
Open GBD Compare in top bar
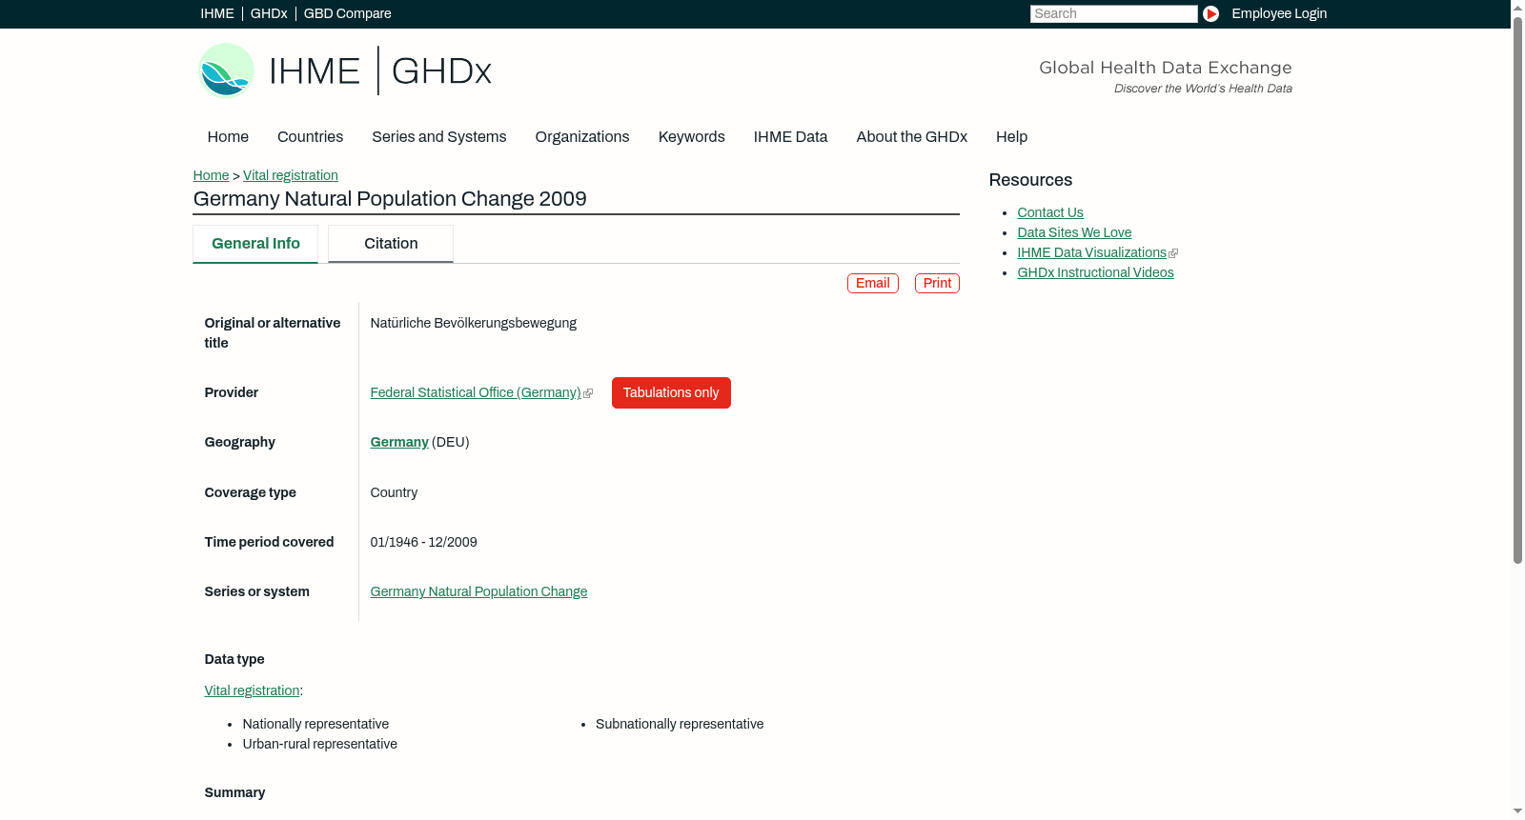[347, 13]
